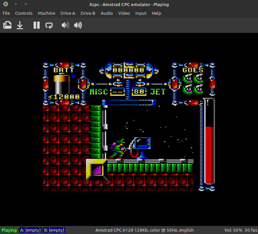The width and height of the screenshot is (258, 234).
Task: Open the Audio menu
Action: pyautogui.click(x=106, y=13)
